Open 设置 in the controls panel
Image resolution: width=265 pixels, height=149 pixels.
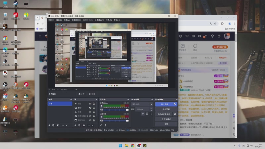166,124
